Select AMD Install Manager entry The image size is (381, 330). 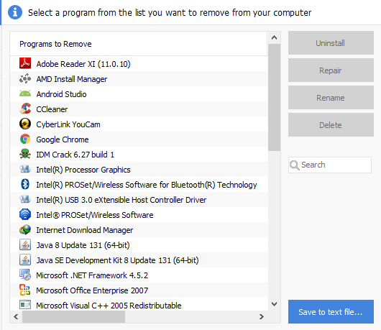[x=139, y=79]
